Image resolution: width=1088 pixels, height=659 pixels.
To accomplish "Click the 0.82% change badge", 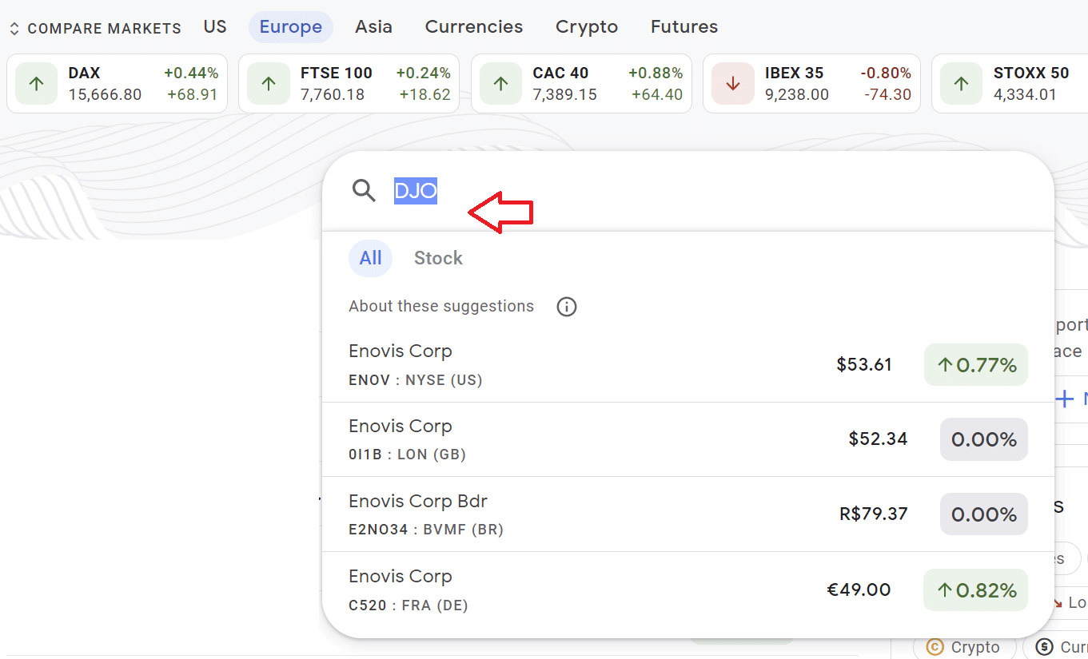I will 975,590.
